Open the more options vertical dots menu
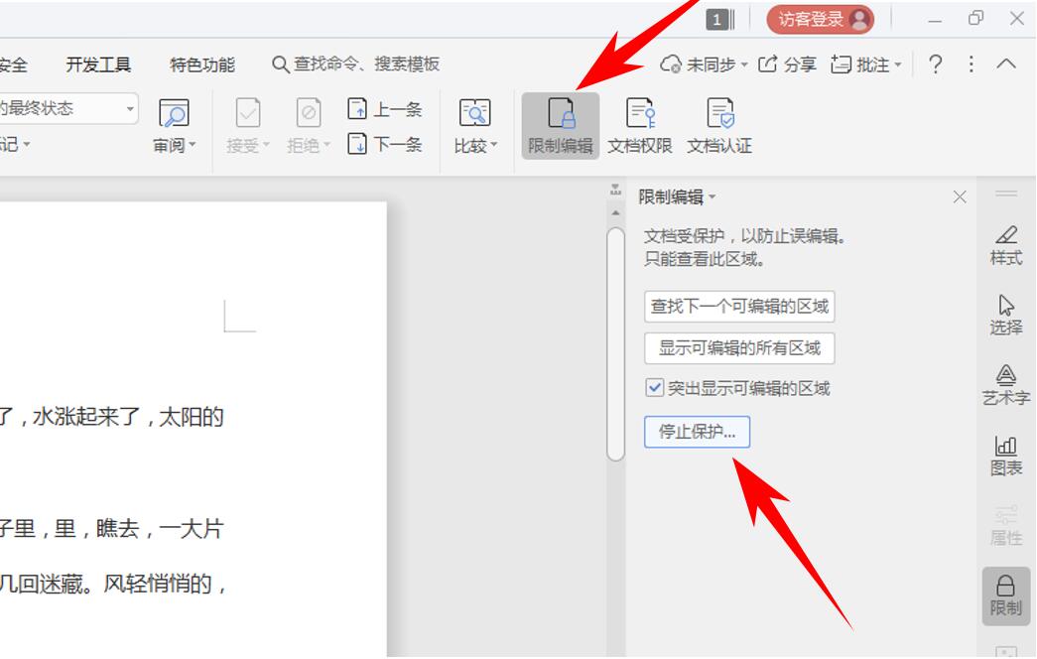 [x=971, y=65]
